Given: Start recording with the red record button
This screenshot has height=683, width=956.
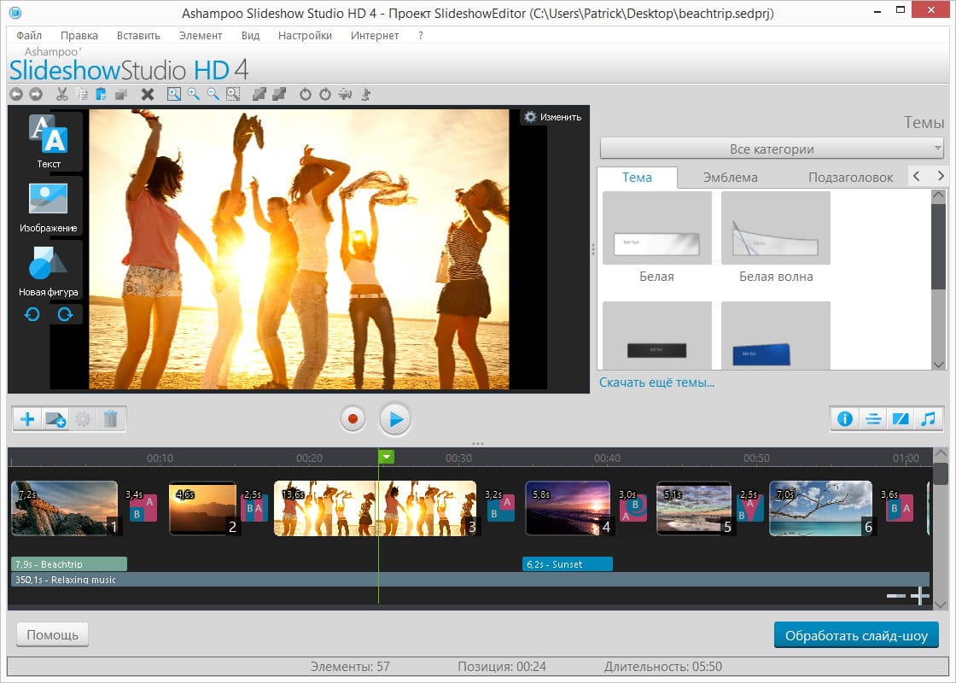Looking at the screenshot, I should click(352, 419).
